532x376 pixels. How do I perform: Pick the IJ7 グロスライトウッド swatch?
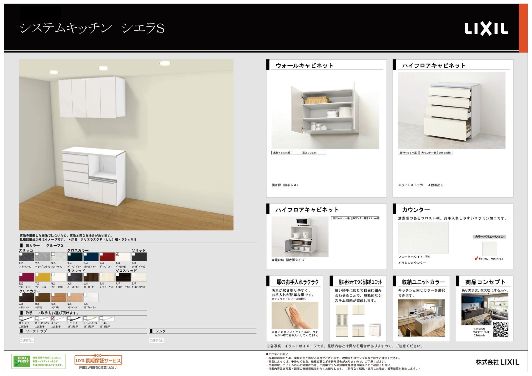tap(139, 277)
